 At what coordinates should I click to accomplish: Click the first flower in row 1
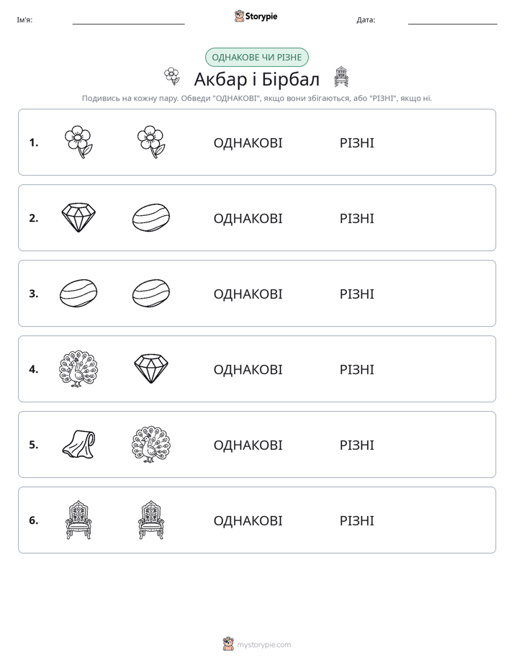pyautogui.click(x=78, y=142)
